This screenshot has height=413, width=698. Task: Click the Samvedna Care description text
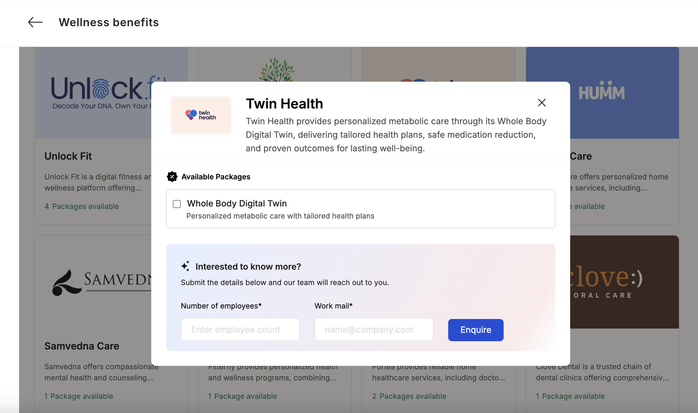pos(101,372)
